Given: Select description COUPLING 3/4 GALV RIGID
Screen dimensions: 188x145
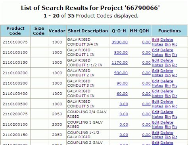Looking at the screenshot, I should pos(87,114).
